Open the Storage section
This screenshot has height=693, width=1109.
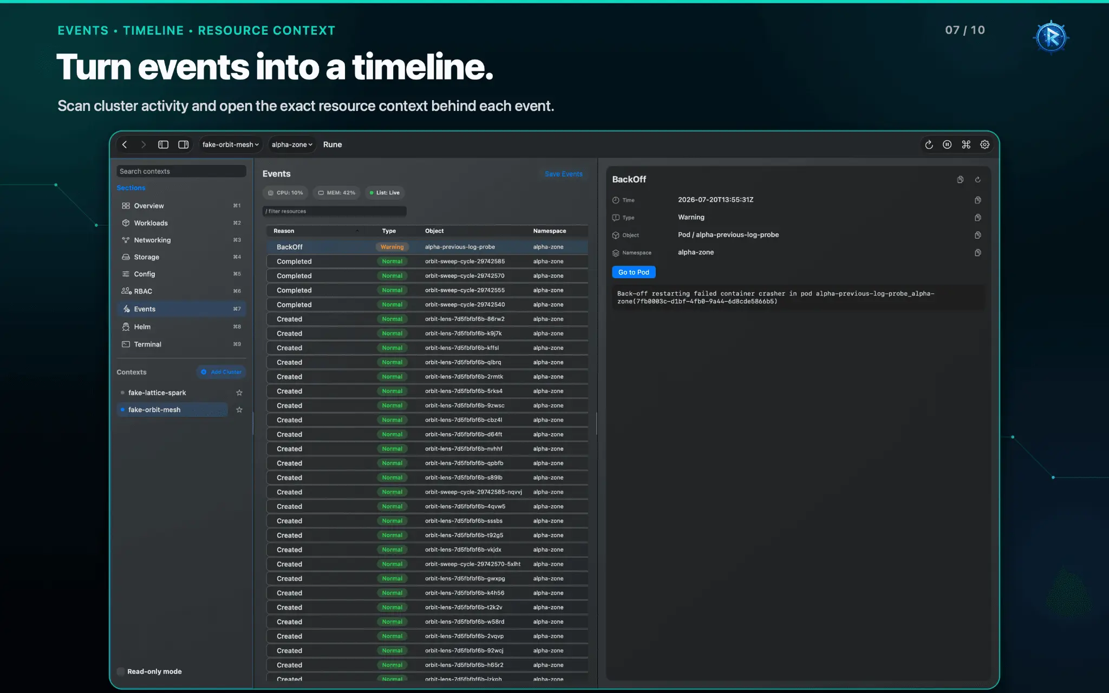pos(181,257)
